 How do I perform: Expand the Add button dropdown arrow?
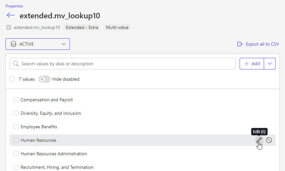coord(270,64)
